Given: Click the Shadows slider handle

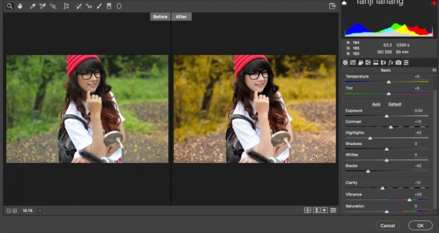Looking at the screenshot, I should (x=387, y=150).
